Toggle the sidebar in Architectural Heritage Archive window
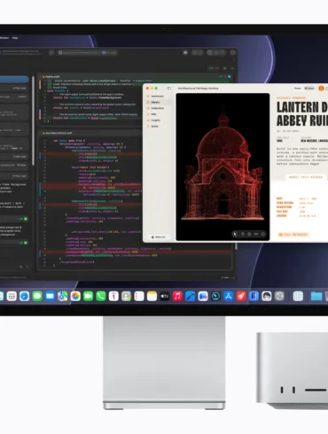Screen dimensions: 328x434 click(x=169, y=89)
